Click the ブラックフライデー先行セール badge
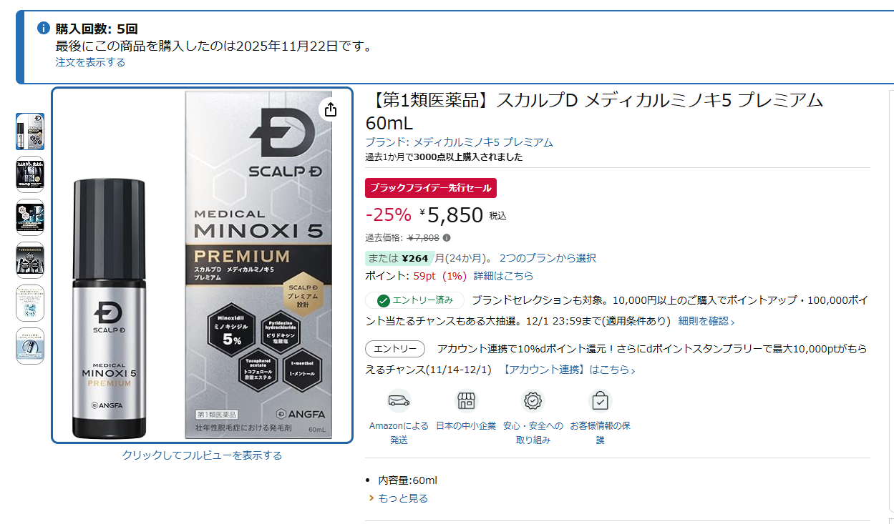This screenshot has width=894, height=524. 431,188
